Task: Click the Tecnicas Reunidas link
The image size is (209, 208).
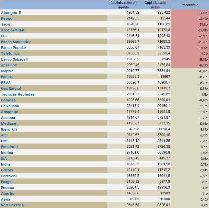Action: 18,94
